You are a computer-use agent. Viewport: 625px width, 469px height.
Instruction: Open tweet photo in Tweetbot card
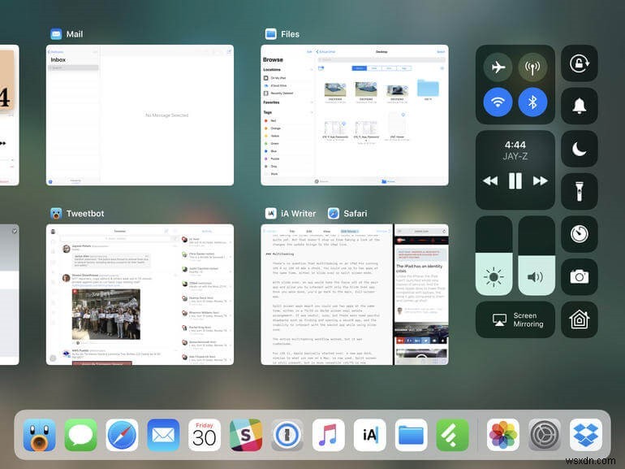(x=106, y=314)
